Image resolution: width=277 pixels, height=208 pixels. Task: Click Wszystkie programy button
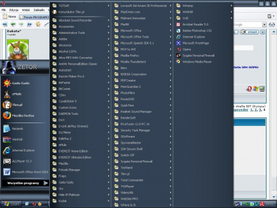click(x=25, y=183)
